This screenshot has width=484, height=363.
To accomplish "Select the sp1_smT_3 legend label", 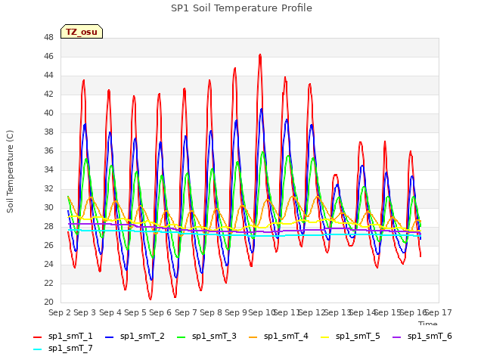I will 214,336.
